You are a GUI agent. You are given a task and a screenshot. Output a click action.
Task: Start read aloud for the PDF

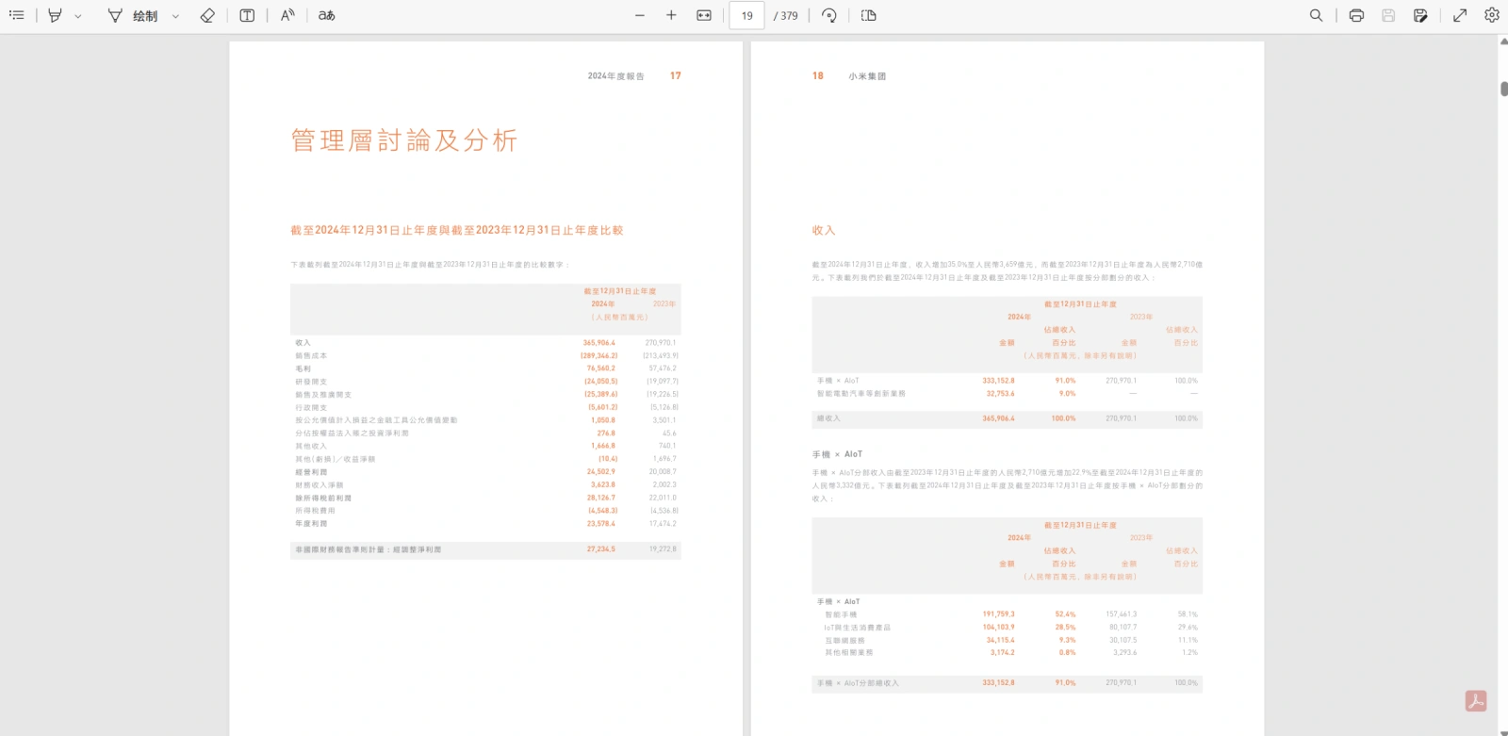287,15
